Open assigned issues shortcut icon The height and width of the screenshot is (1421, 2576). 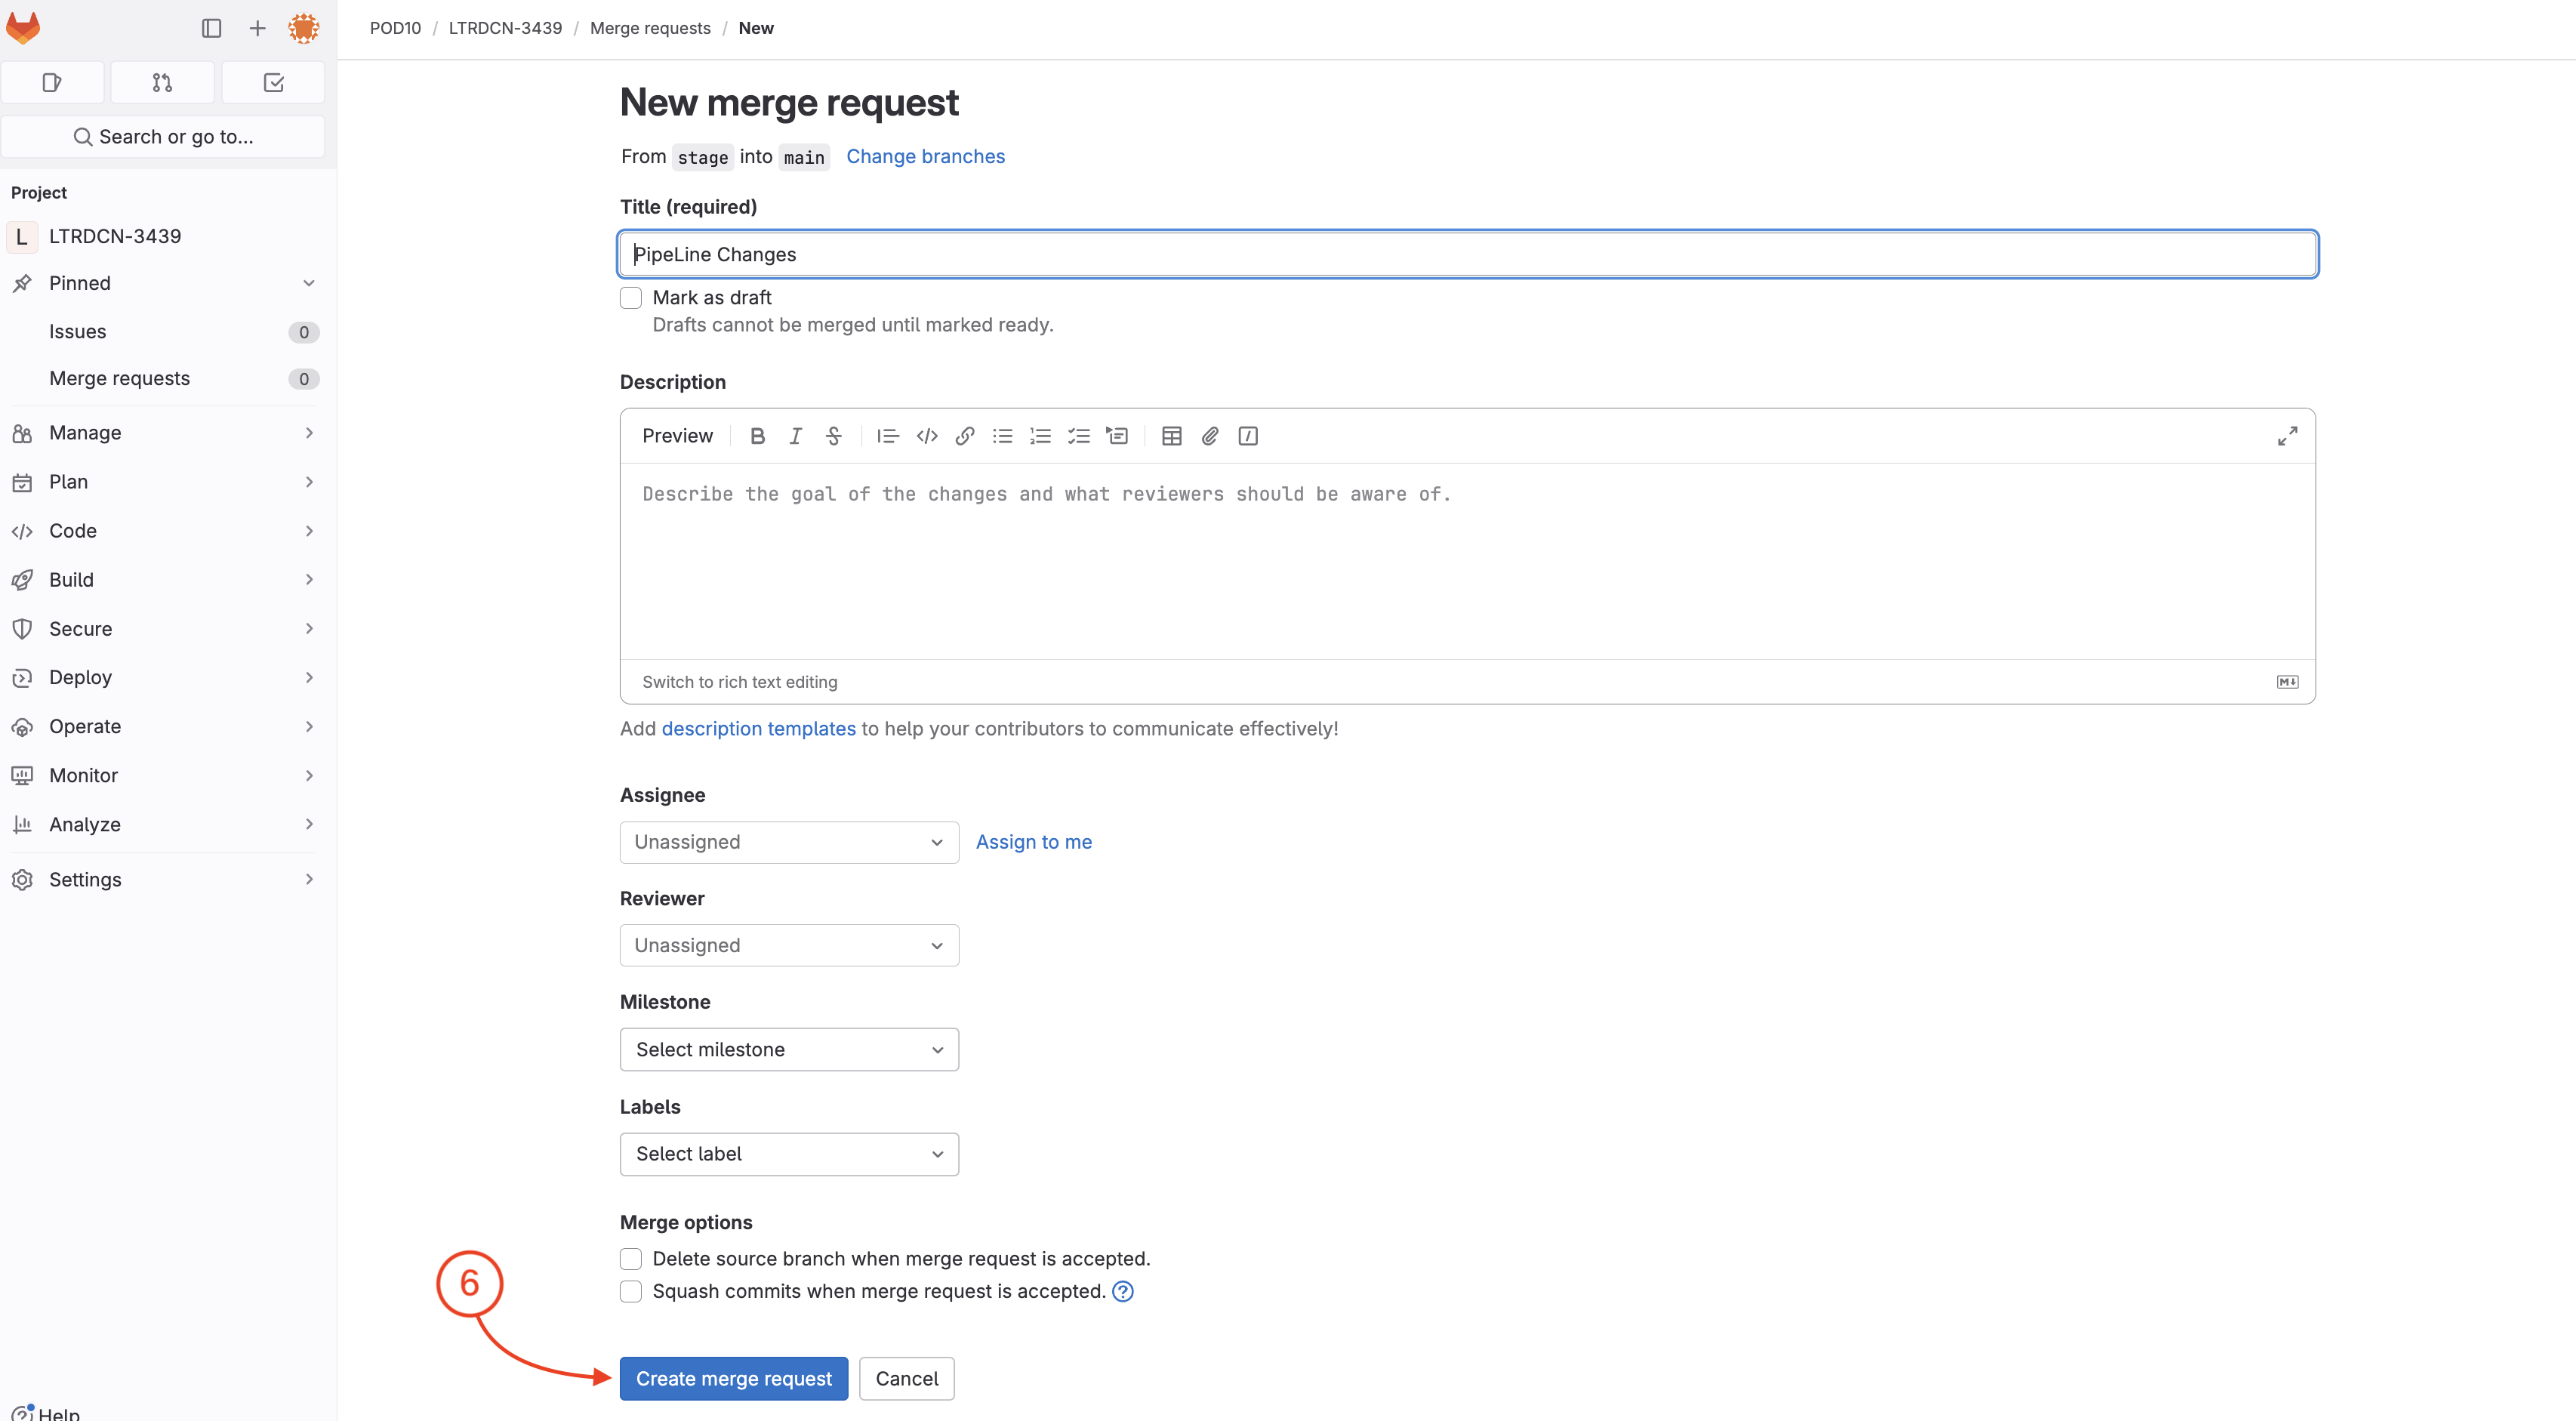(53, 82)
